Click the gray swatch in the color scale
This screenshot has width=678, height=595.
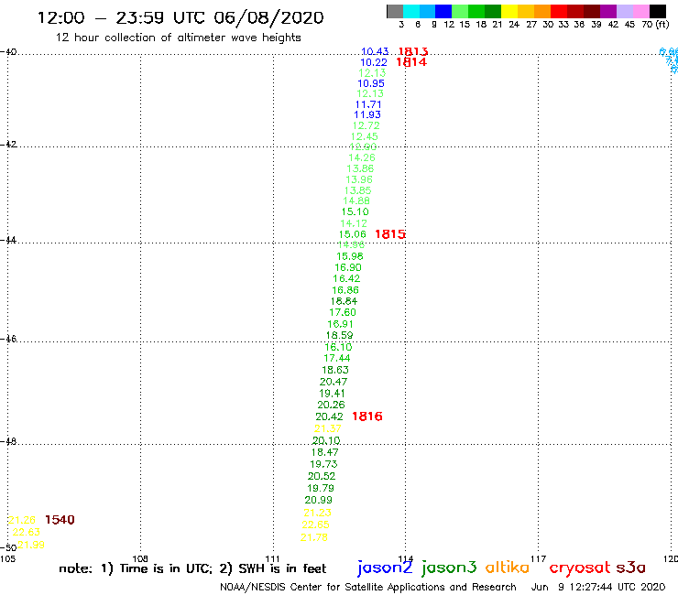coord(395,11)
